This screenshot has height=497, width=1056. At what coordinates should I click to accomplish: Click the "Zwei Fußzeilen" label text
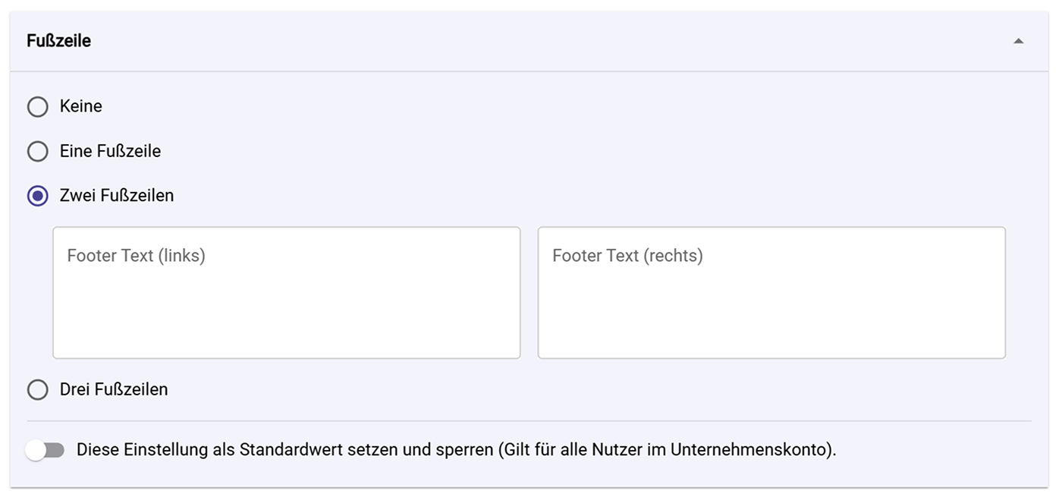(x=117, y=196)
